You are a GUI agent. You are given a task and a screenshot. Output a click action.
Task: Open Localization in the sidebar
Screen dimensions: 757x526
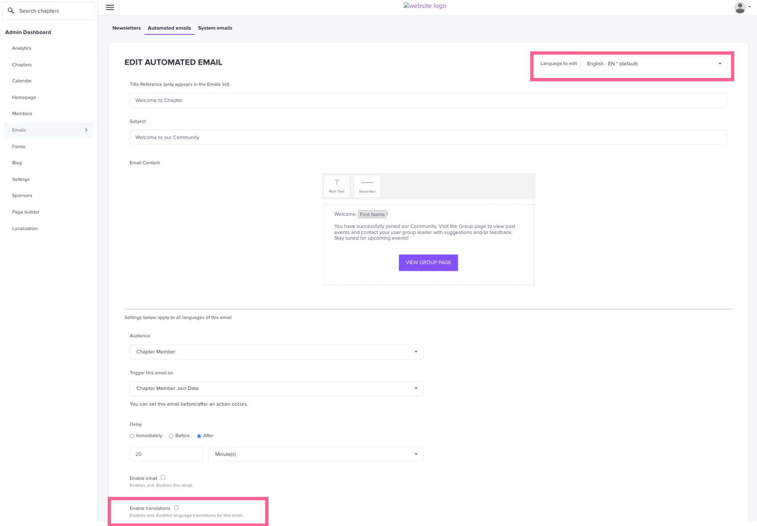(x=25, y=229)
